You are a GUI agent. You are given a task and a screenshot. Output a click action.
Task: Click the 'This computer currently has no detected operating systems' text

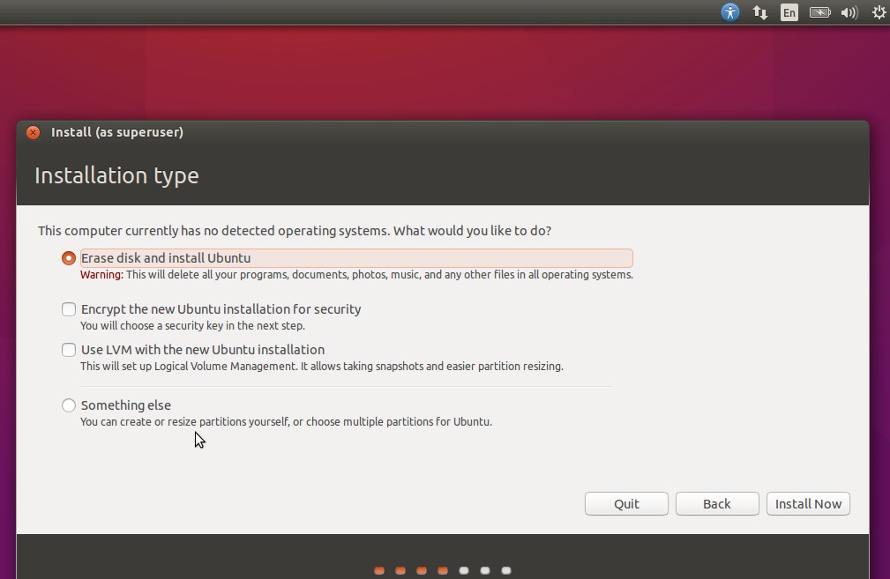point(295,231)
